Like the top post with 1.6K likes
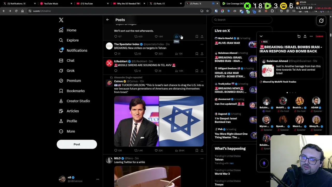Image resolution: width=332 pixels, height=187 pixels. 156,37
